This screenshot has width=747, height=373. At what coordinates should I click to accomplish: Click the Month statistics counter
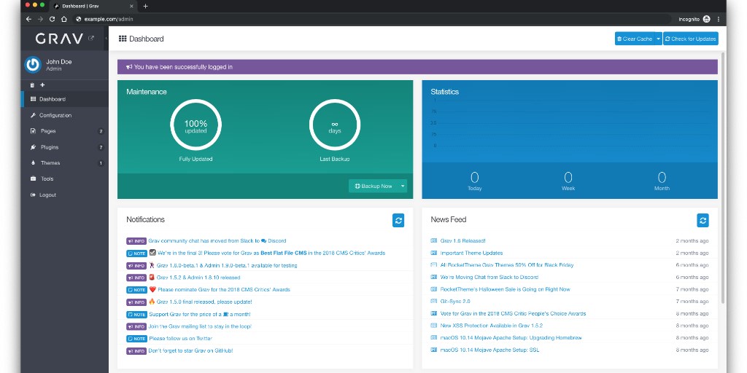662,181
